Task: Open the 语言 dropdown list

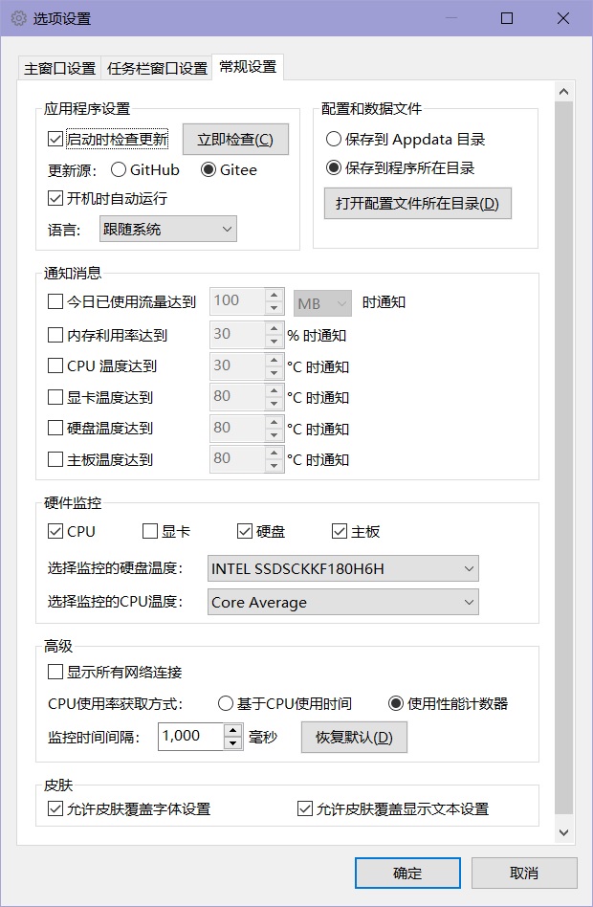Action: point(167,229)
